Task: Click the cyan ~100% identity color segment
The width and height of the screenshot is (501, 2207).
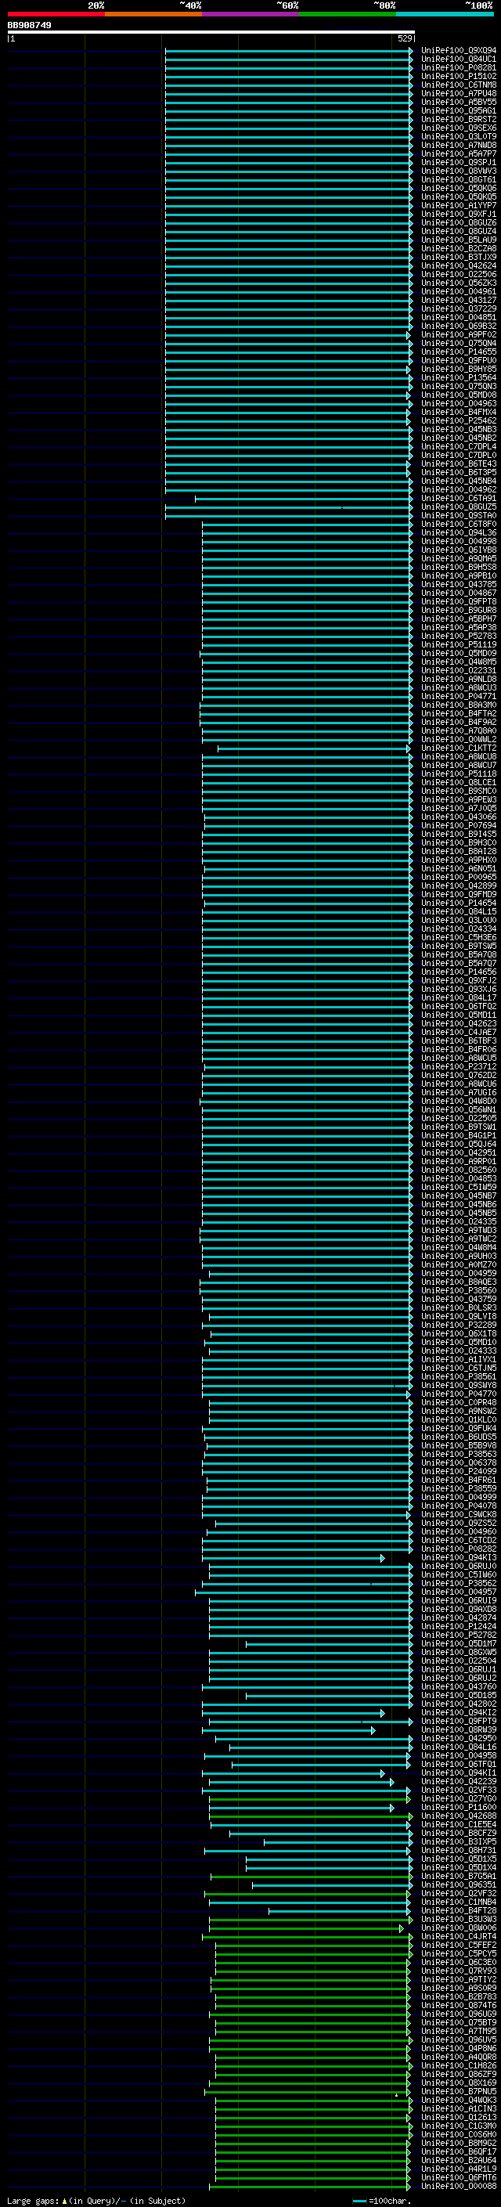Action: [x=445, y=14]
